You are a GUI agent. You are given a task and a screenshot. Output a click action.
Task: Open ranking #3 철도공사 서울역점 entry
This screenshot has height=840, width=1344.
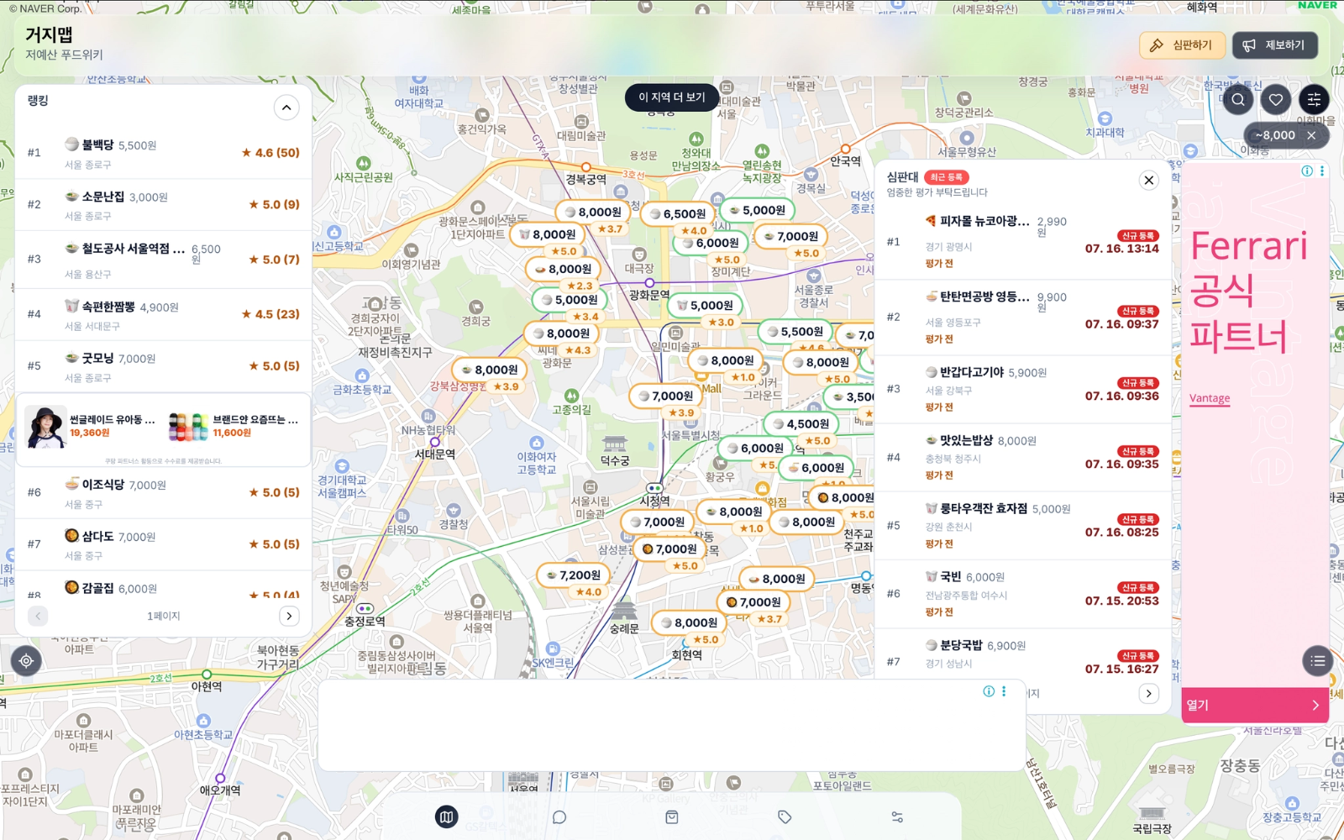[x=164, y=260]
